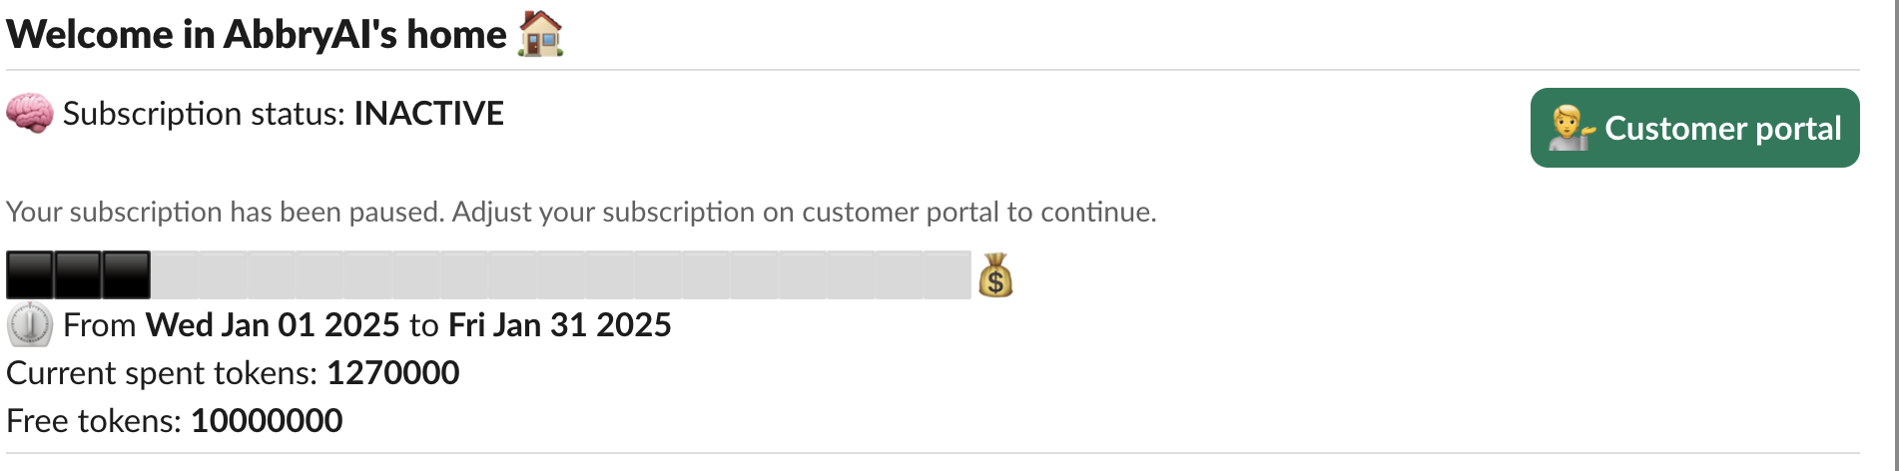
Task: Click the "Welcome in AbbryAI's home" heading
Action: click(x=257, y=35)
